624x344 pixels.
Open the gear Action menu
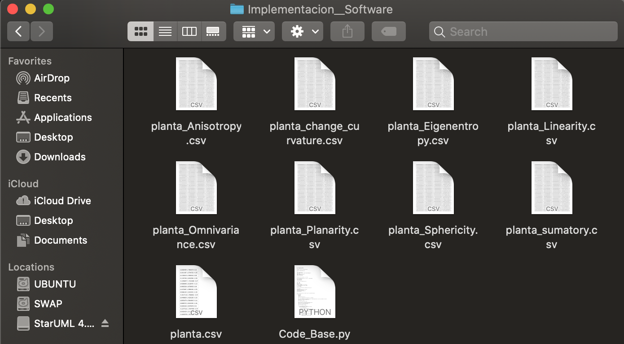pyautogui.click(x=303, y=31)
